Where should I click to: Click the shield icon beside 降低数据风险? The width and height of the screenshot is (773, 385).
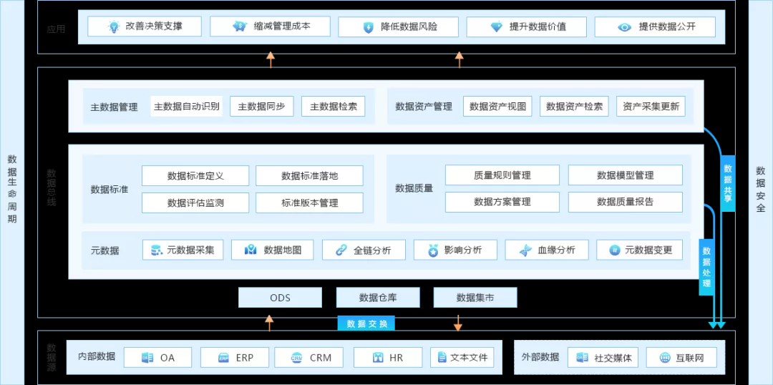point(368,27)
